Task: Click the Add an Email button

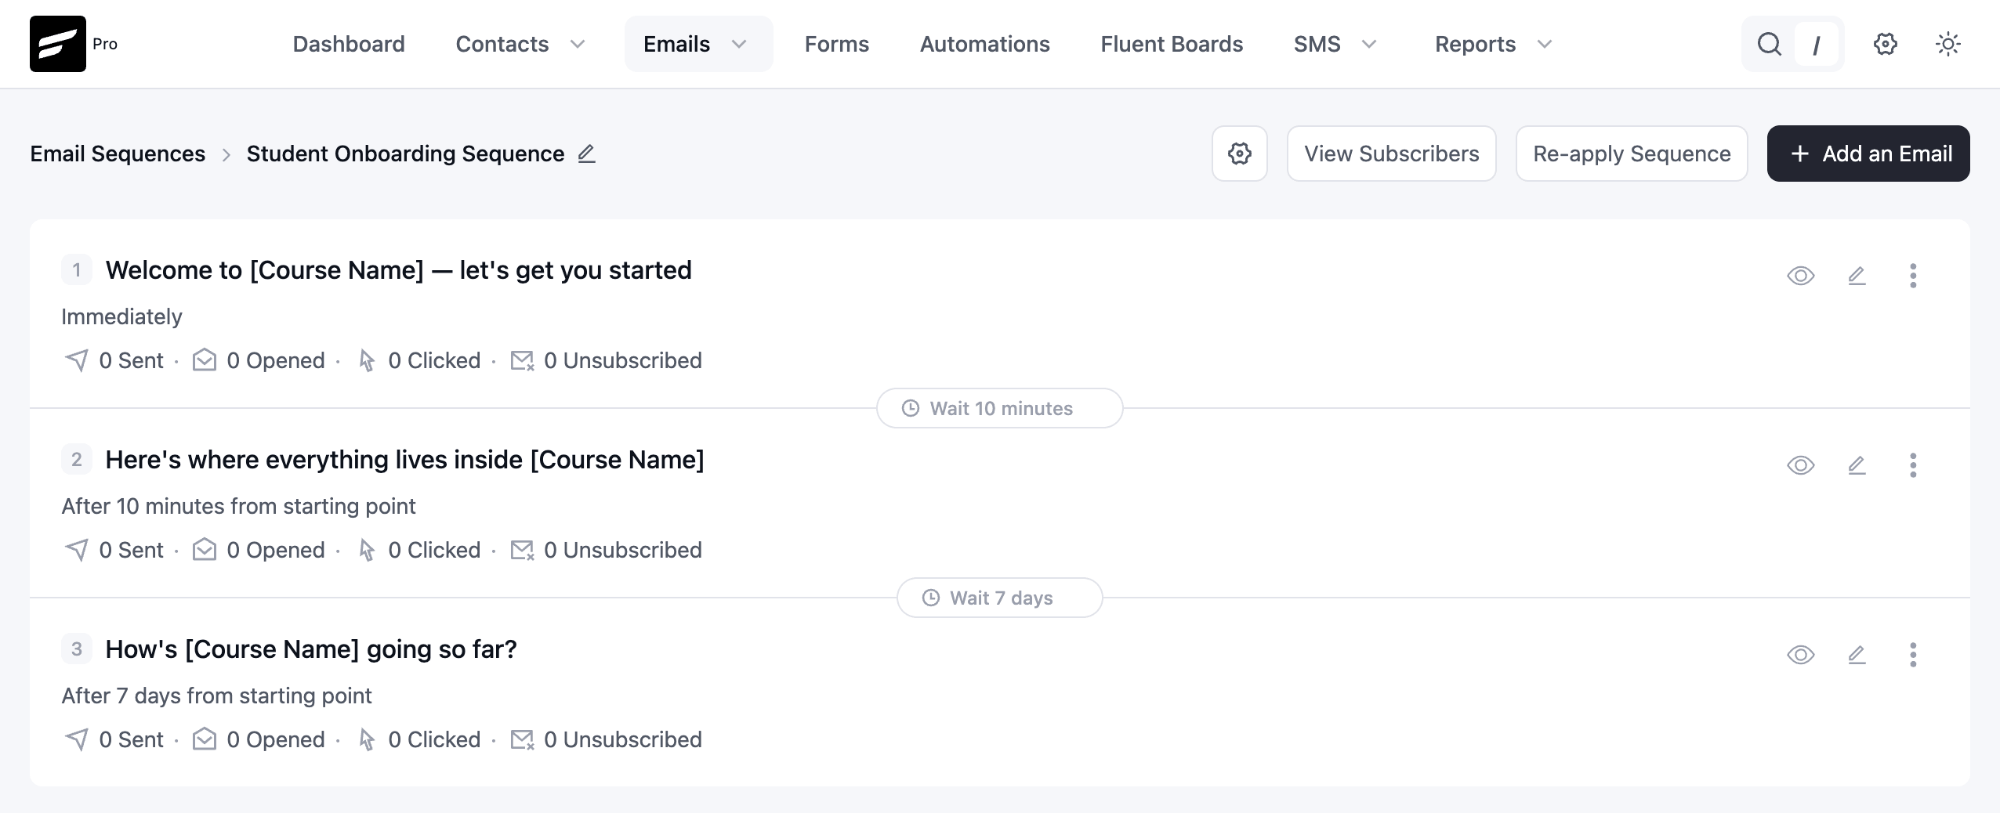Action: click(x=1868, y=154)
